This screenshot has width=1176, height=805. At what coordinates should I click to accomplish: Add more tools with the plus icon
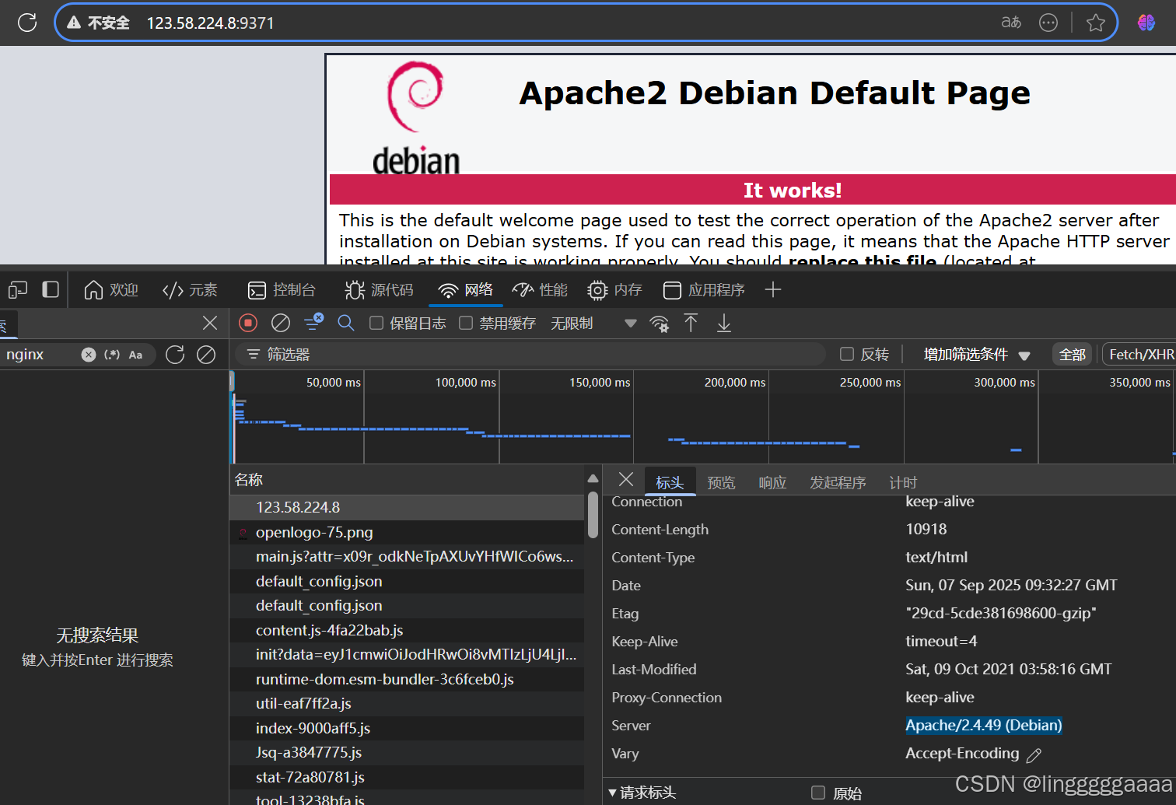(x=772, y=290)
